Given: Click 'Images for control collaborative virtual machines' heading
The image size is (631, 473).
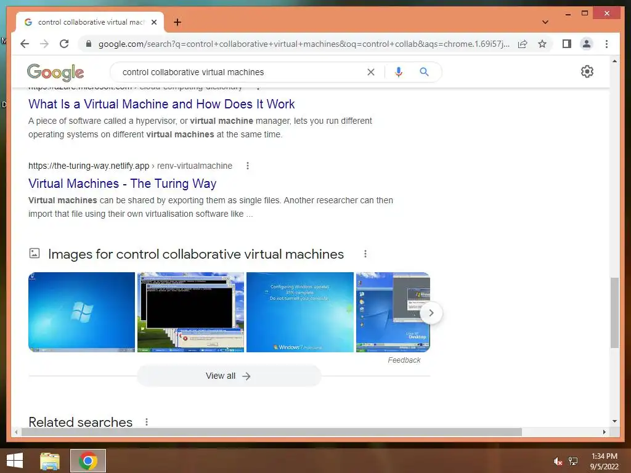Looking at the screenshot, I should click(196, 254).
